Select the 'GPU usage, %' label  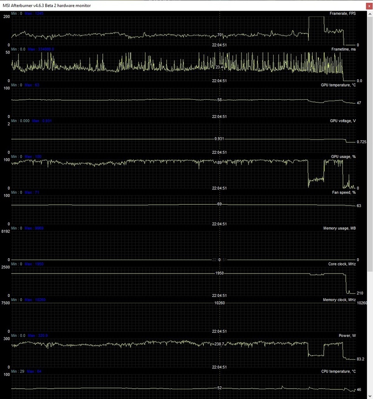click(x=343, y=157)
